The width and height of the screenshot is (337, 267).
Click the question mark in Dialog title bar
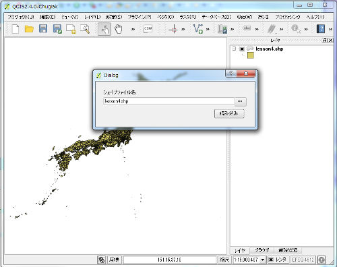pos(231,73)
